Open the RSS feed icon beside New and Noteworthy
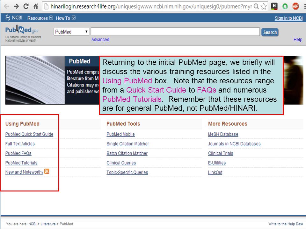Image resolution: width=306 pixels, height=229 pixels. [47, 171]
